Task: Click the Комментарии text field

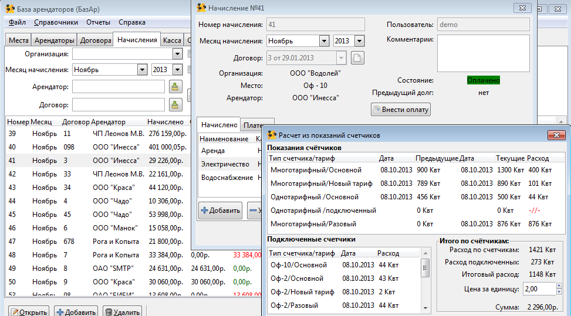Action: click(x=483, y=53)
